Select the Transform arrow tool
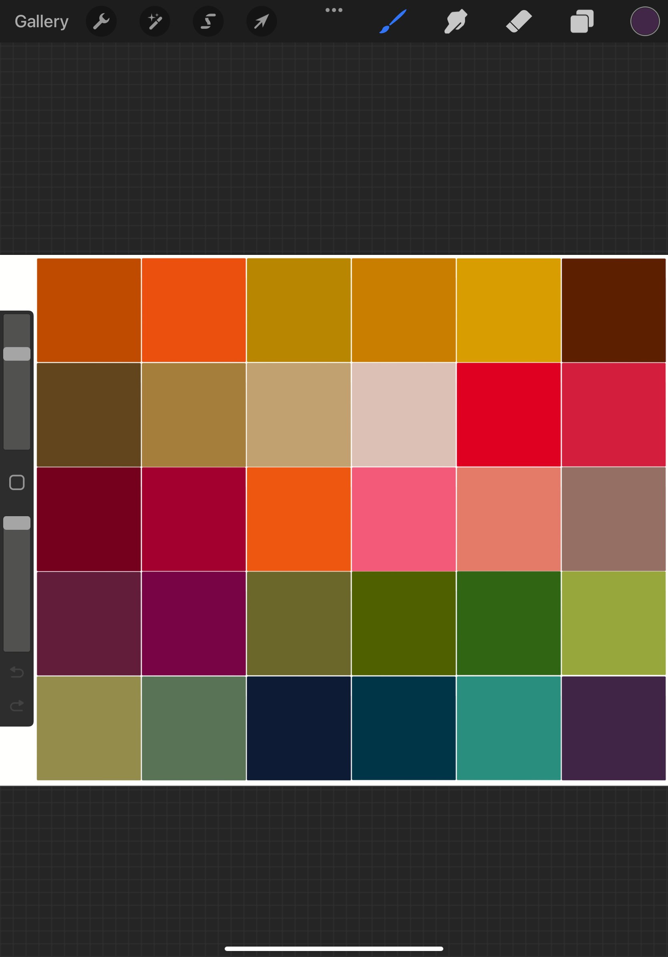The width and height of the screenshot is (668, 957). point(261,21)
